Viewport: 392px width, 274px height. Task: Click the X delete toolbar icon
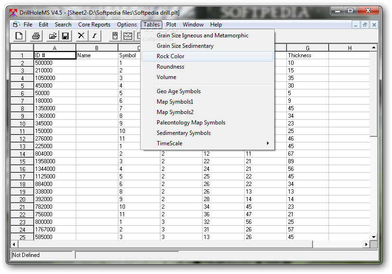81,36
